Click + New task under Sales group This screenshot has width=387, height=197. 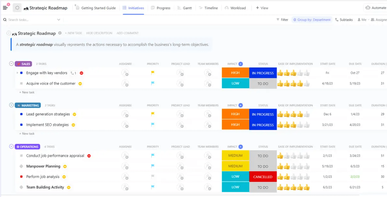pos(27,92)
